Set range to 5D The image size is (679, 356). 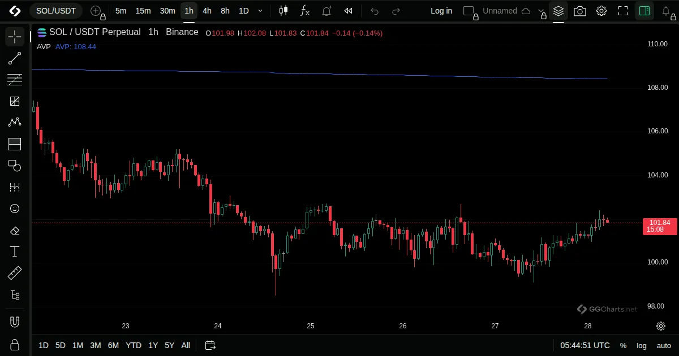(61, 345)
